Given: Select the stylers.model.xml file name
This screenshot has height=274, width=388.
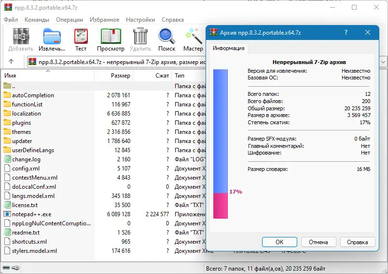Looking at the screenshot, I should click(x=34, y=250).
